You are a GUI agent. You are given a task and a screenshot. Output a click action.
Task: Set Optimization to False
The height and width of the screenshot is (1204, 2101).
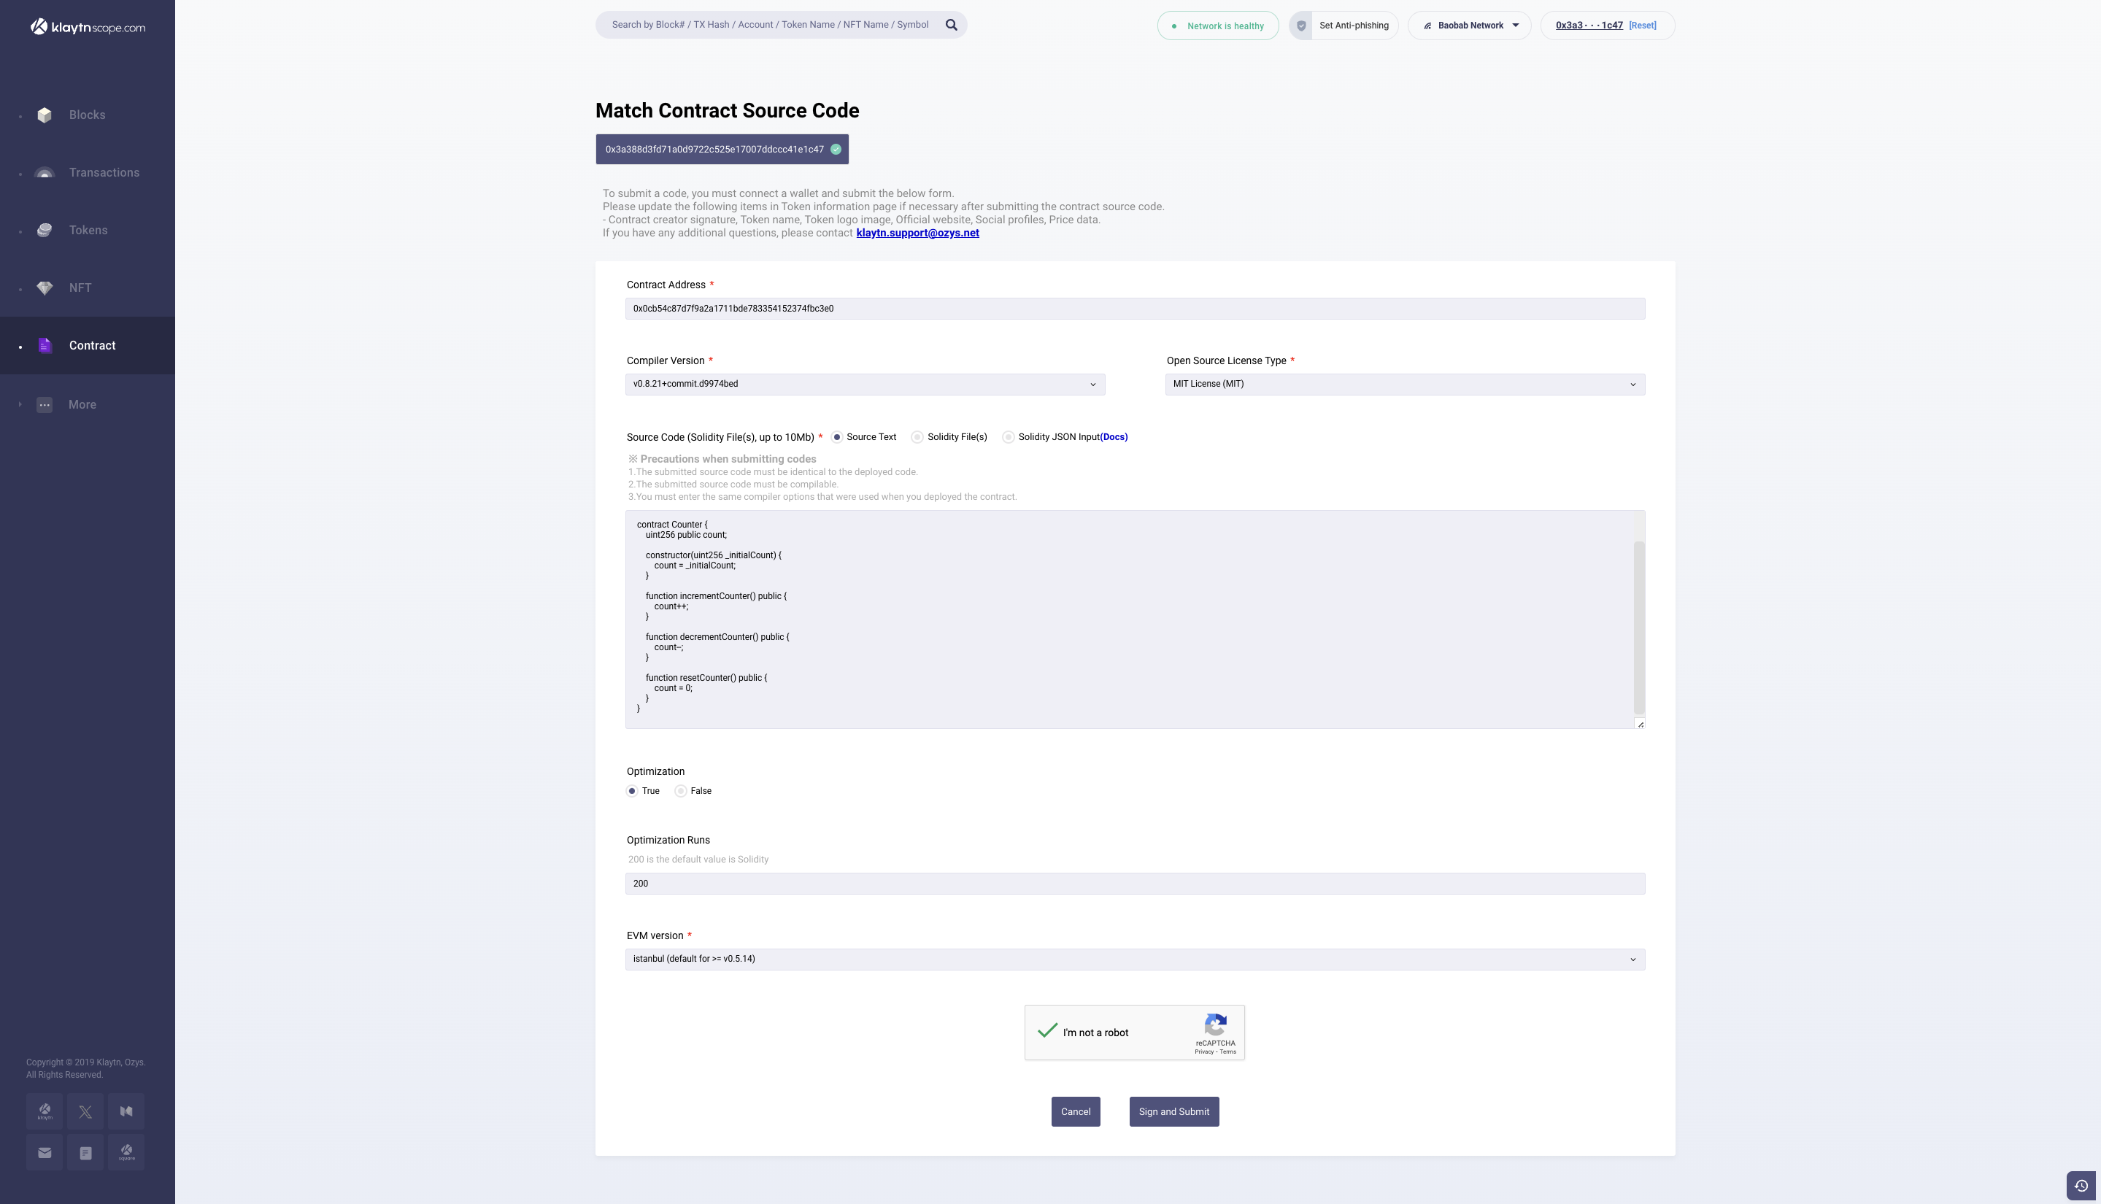point(680,790)
